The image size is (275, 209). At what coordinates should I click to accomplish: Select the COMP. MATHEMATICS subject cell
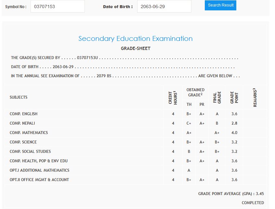[x=29, y=133]
